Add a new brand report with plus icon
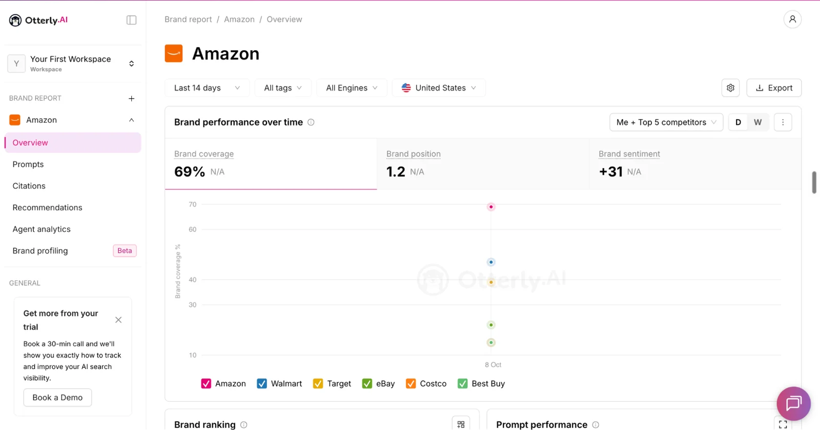820x430 pixels. [132, 98]
